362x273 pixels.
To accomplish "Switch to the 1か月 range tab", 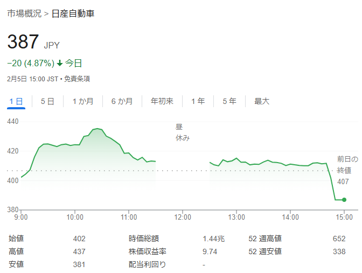I will (x=83, y=101).
